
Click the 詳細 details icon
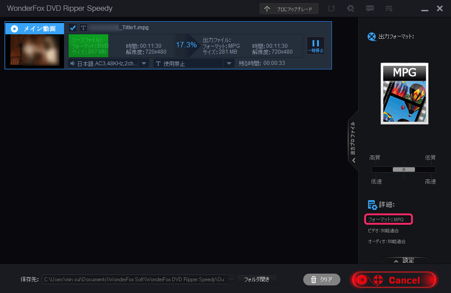[372, 205]
